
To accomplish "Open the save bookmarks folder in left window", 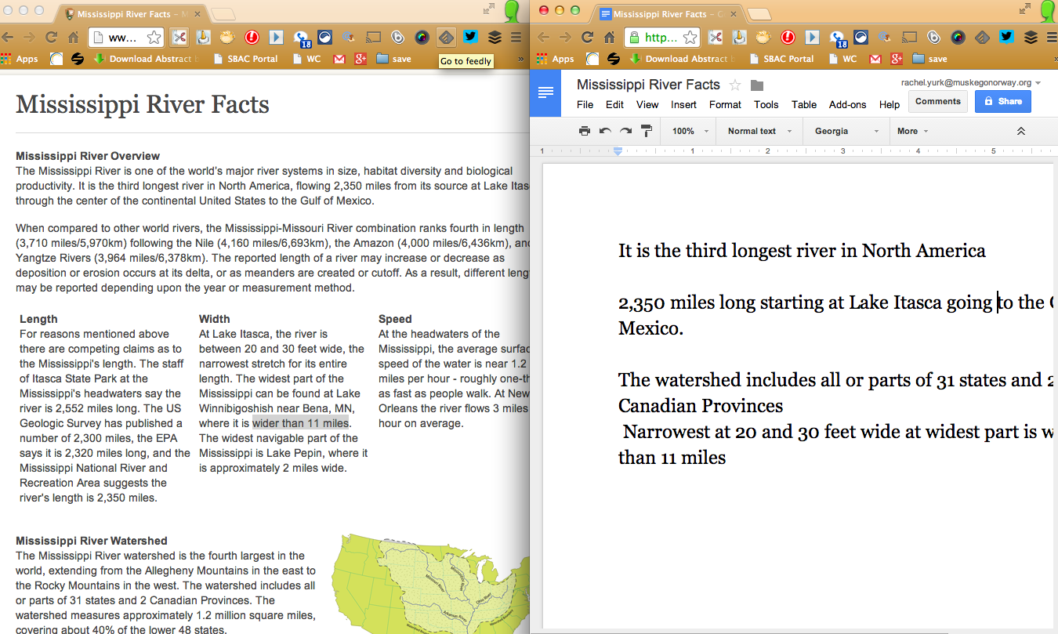I will pyautogui.click(x=393, y=59).
